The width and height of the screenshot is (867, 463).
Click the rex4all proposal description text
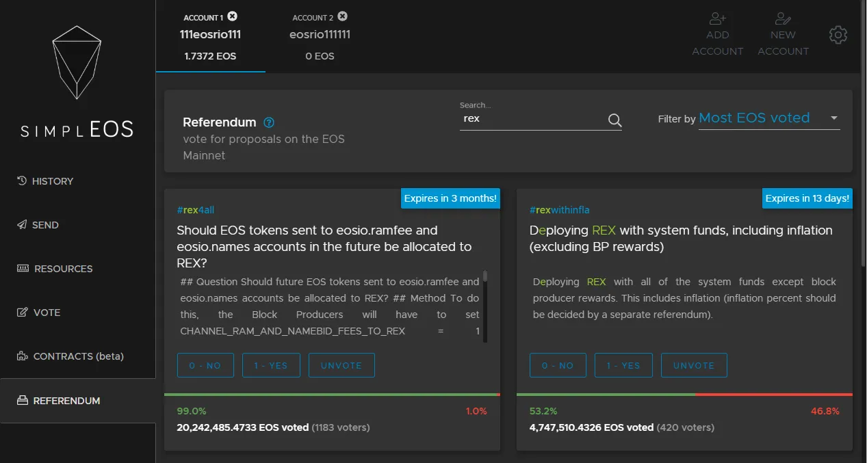click(330, 306)
